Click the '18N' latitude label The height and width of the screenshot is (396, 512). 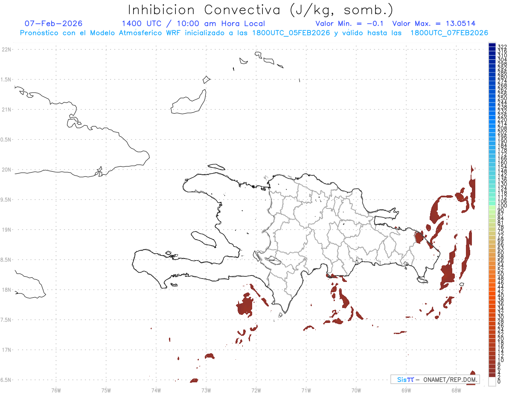(6, 290)
